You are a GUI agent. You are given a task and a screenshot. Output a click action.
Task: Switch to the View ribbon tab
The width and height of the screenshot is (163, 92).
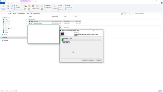(18, 3)
